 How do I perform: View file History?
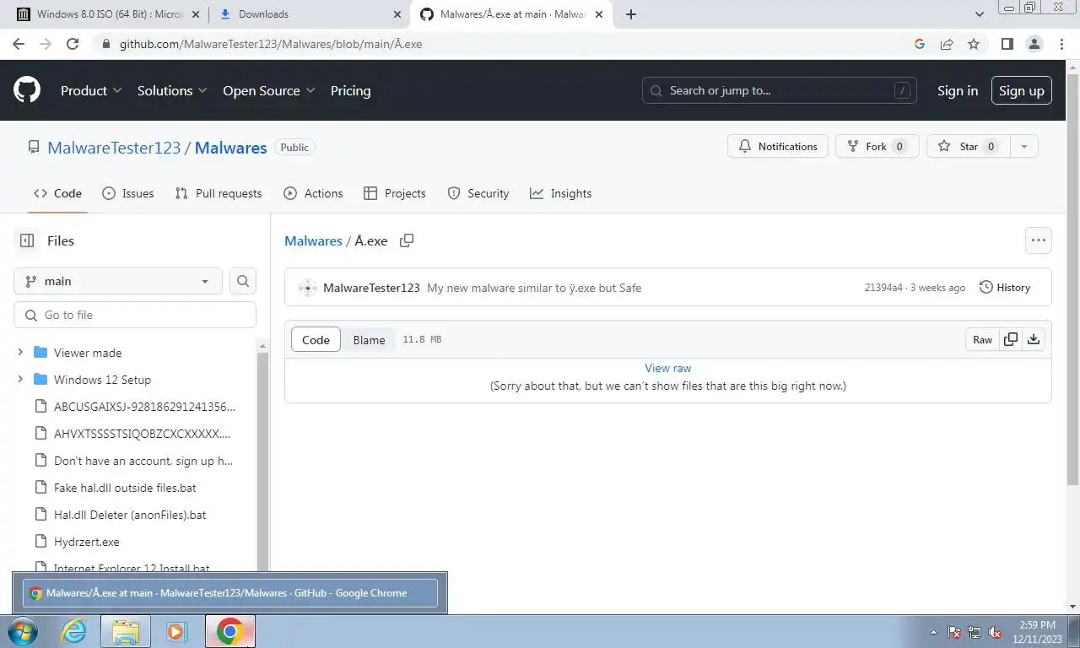point(1005,288)
